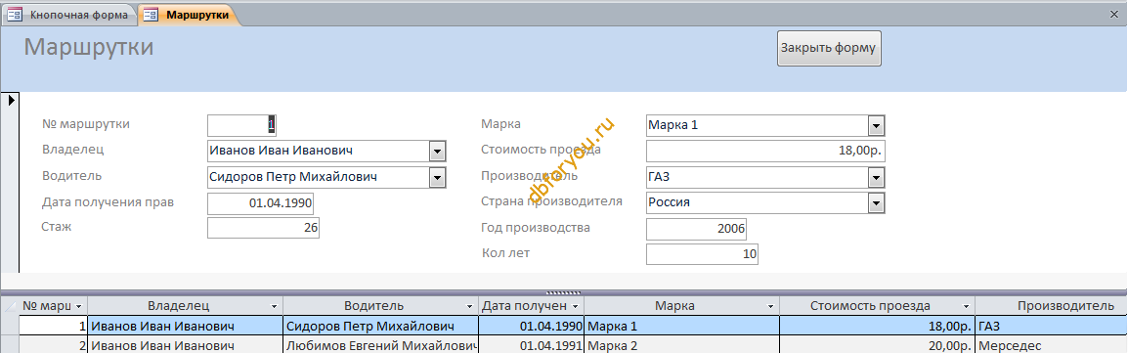Viewport: 1128px width, 353px height.
Task: Open the Страна производителя dropdown arrow
Action: pos(876,202)
